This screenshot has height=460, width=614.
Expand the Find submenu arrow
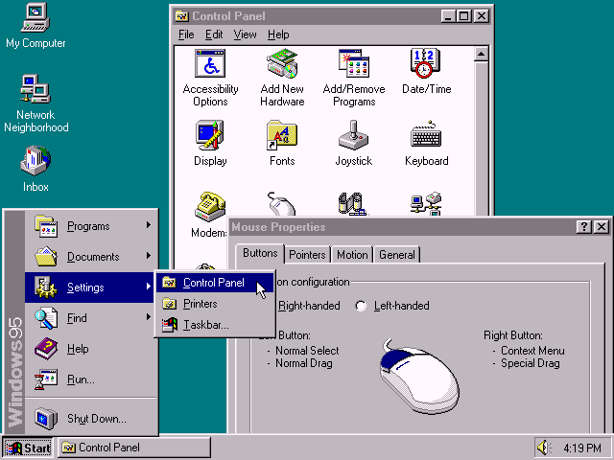149,316
